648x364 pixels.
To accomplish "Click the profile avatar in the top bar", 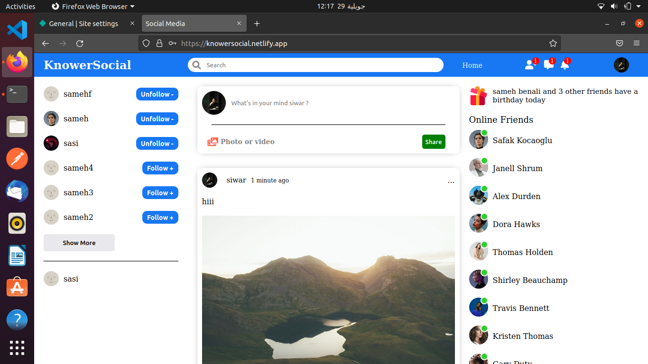I will pyautogui.click(x=621, y=65).
